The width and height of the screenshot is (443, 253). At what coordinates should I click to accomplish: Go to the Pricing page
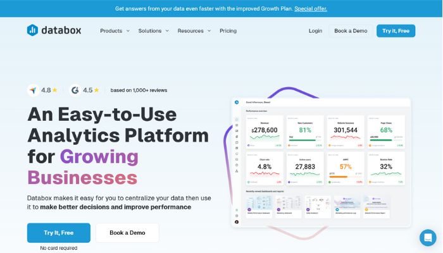(228, 31)
